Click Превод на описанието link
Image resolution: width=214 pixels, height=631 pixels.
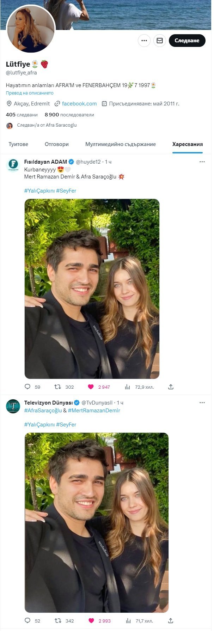tap(30, 93)
